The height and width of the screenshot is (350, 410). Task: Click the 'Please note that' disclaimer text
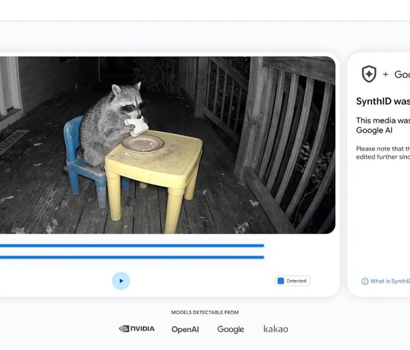383,148
